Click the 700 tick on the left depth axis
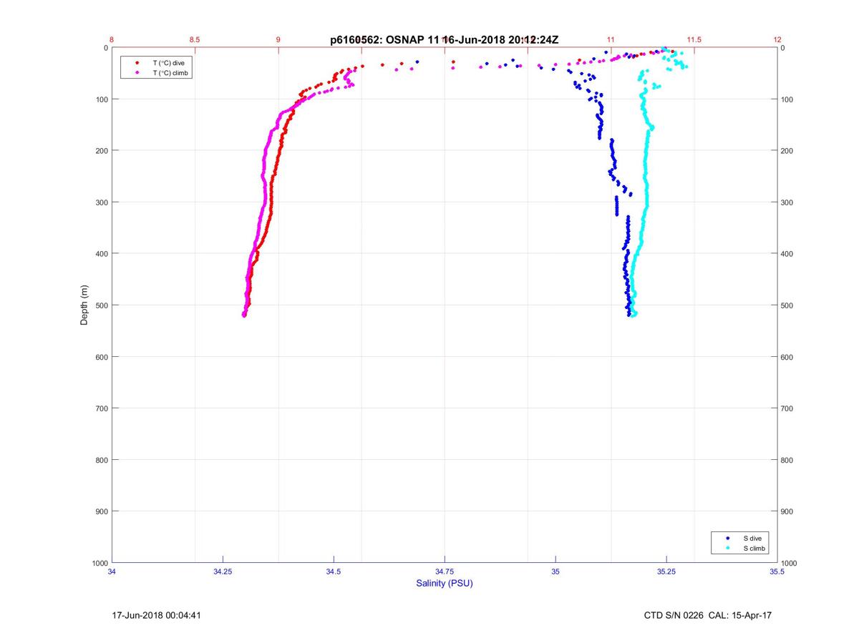Screen dimensions: 859x633 point(101,408)
